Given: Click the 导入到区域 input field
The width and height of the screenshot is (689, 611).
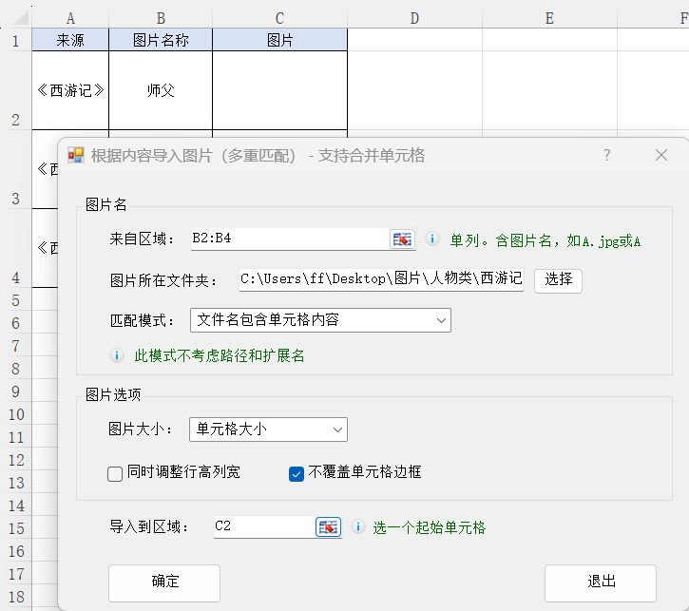Looking at the screenshot, I should [263, 526].
